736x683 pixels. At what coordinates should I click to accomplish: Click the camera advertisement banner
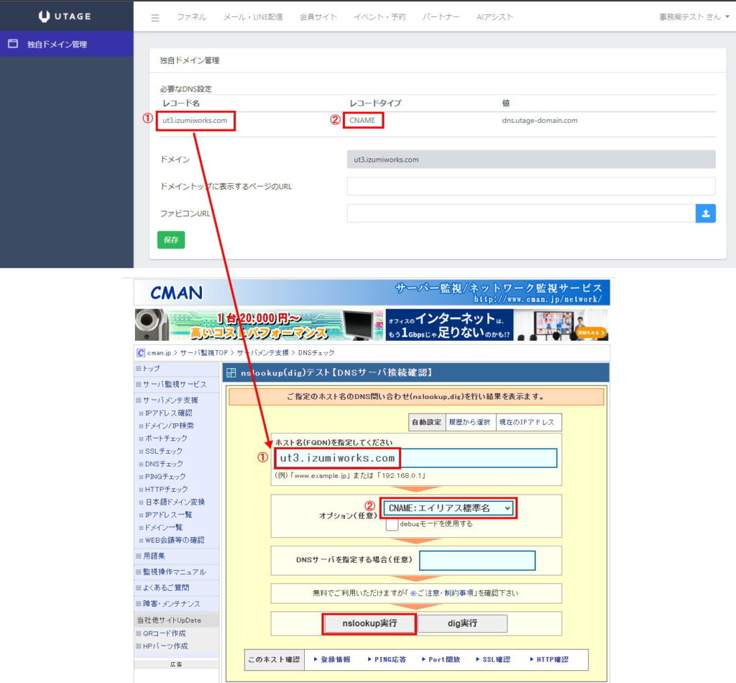(259, 325)
